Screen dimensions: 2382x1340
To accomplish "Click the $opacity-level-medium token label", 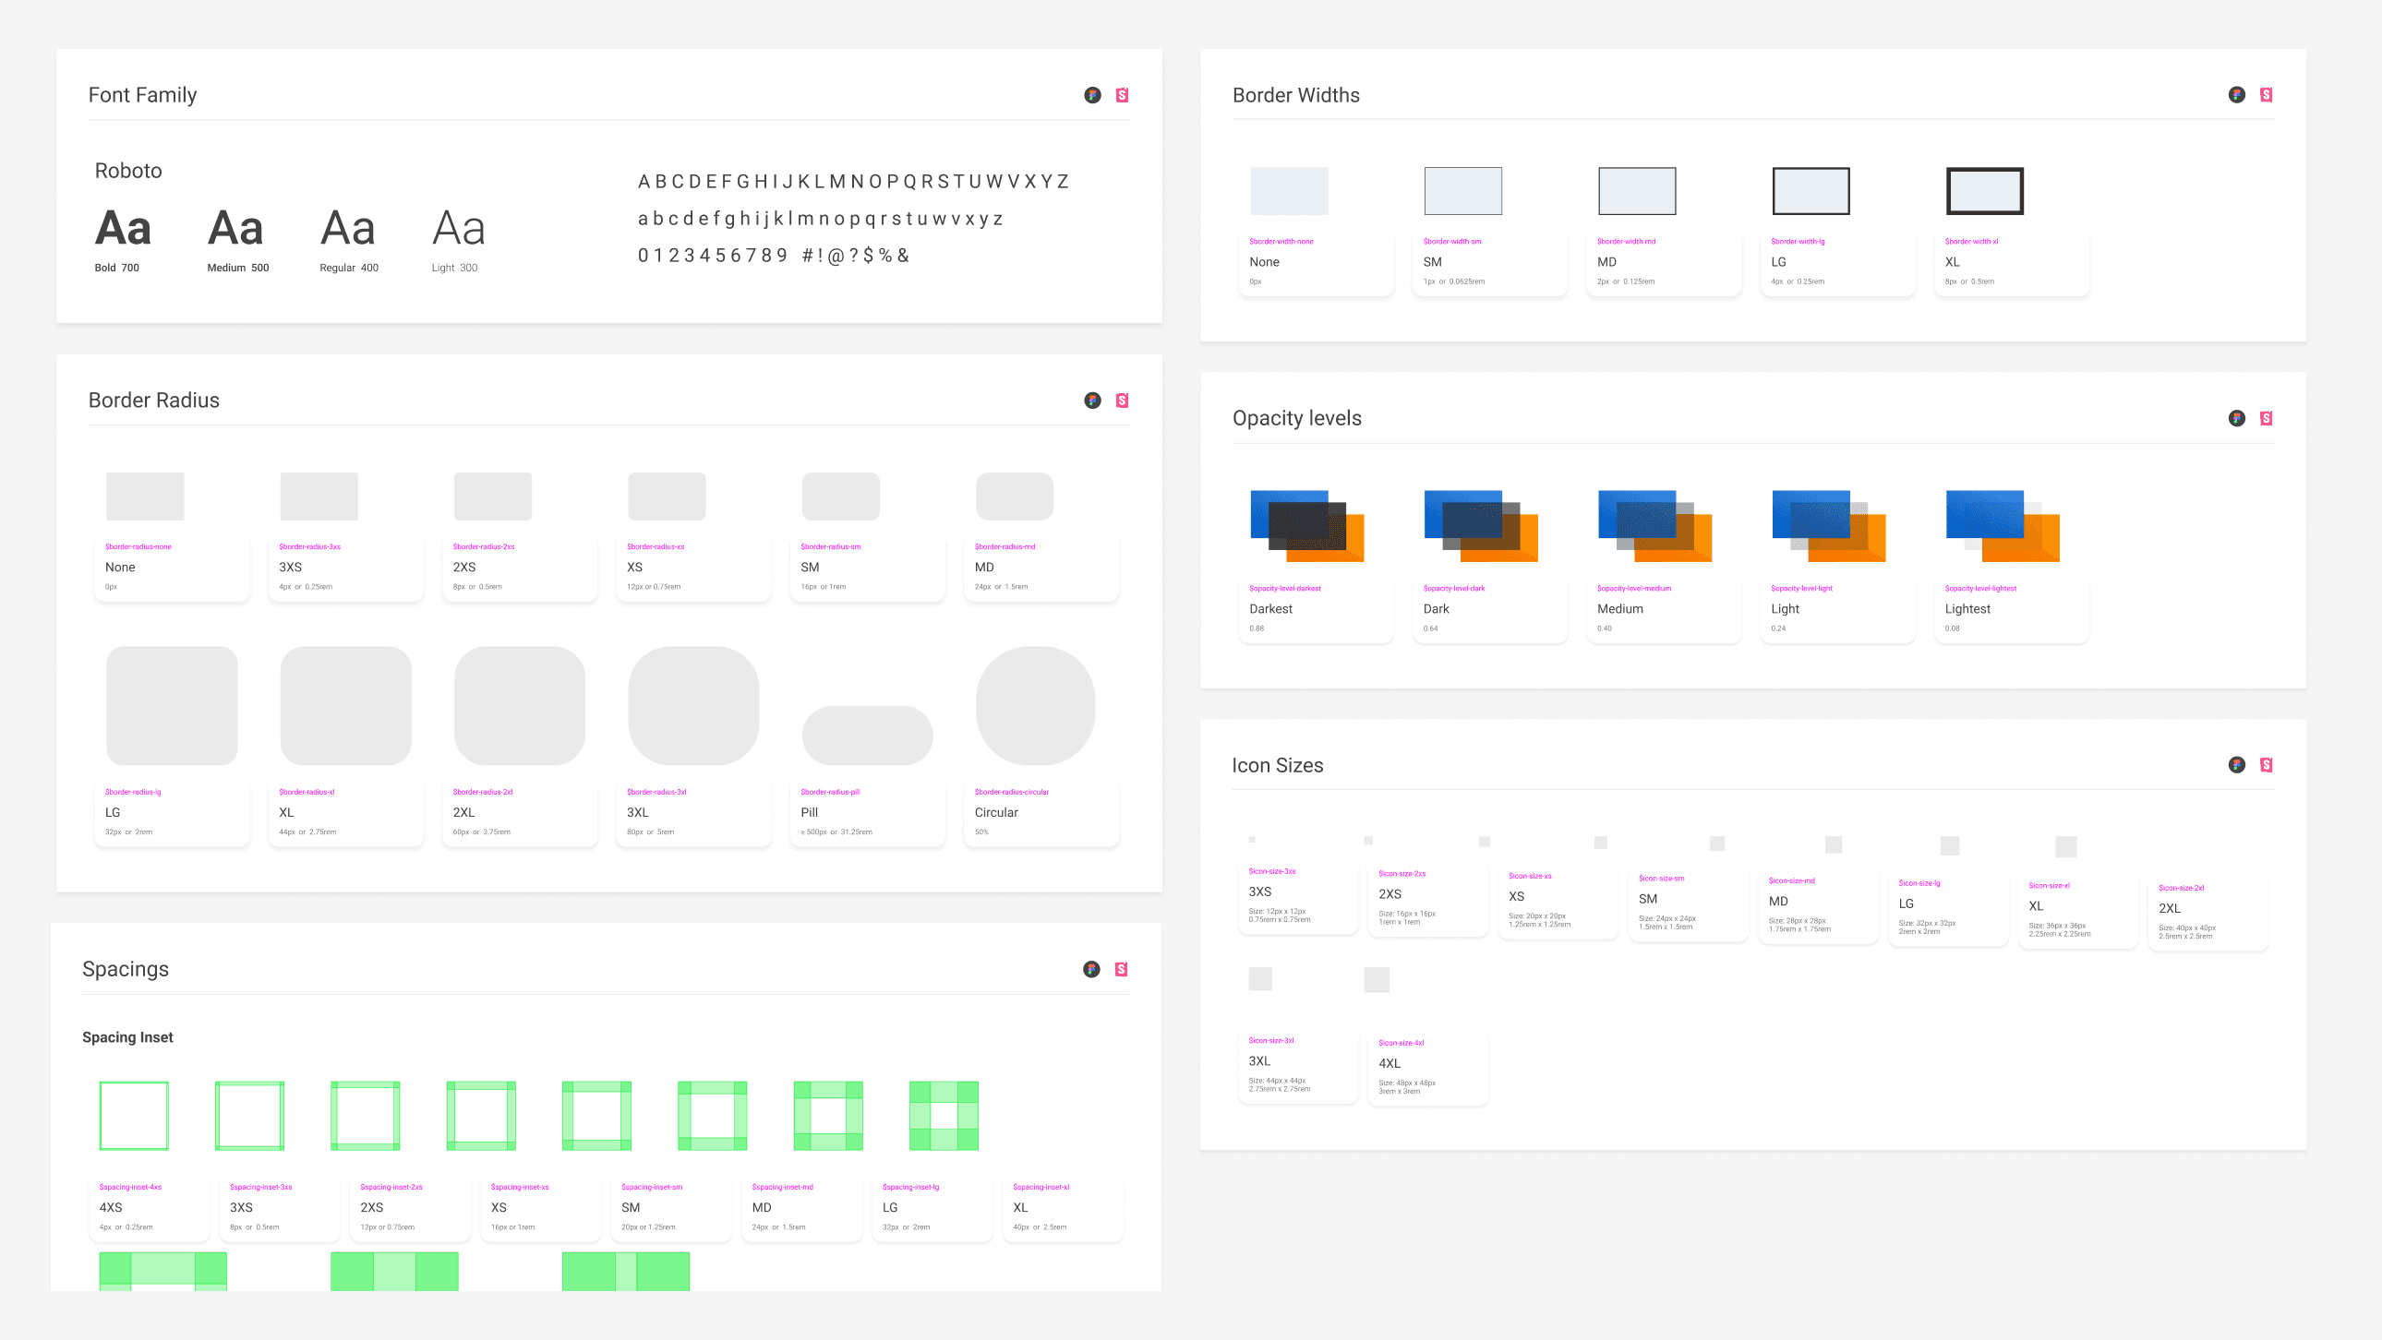I will (1634, 588).
